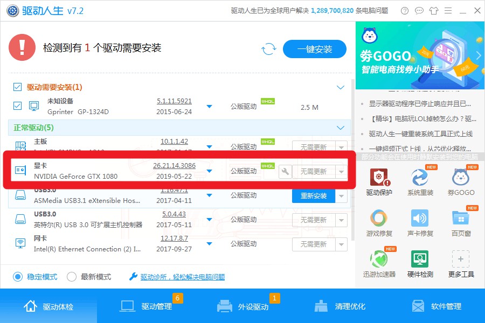Open the main menu hamburger icon
The height and width of the screenshot is (323, 485).
448,11
